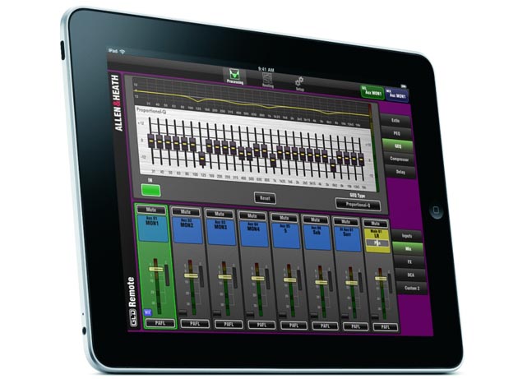Switch to the Compressor processing tab
This screenshot has height=379, width=518.
tap(399, 159)
